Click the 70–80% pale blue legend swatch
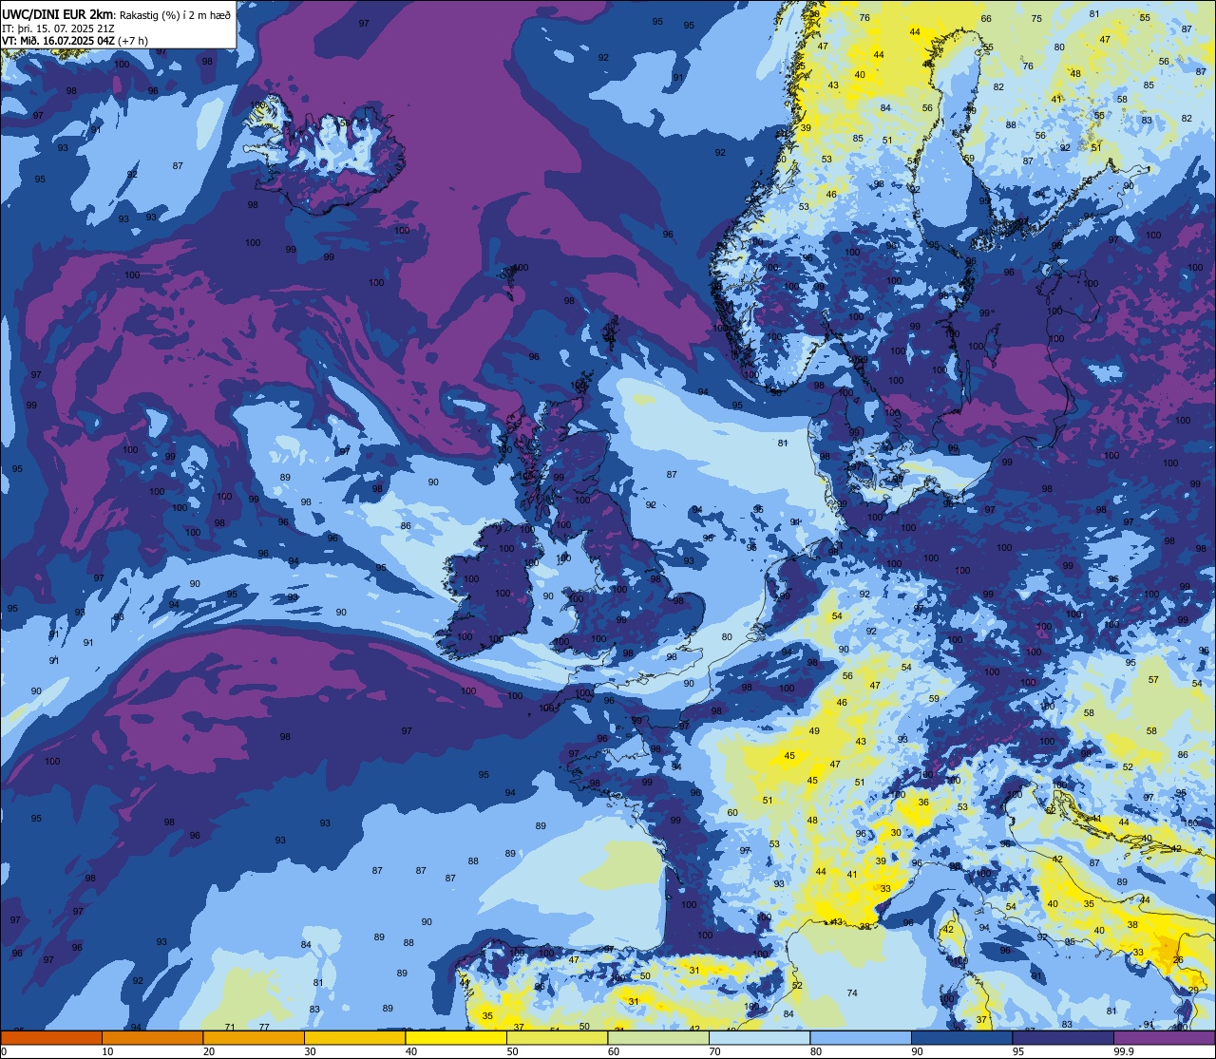 click(x=759, y=1037)
